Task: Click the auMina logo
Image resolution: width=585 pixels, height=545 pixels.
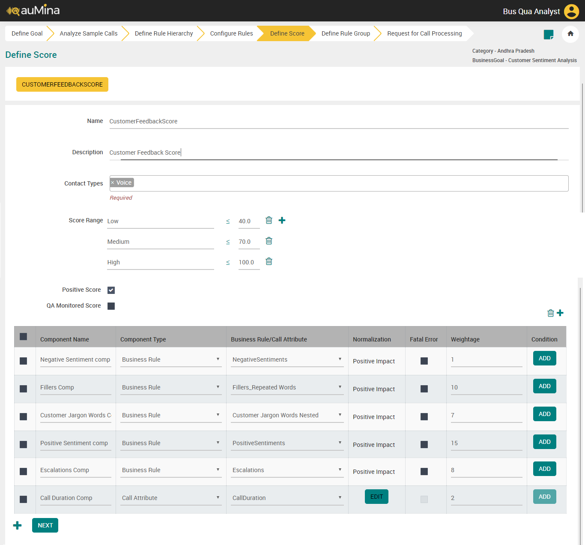Action: tap(33, 10)
